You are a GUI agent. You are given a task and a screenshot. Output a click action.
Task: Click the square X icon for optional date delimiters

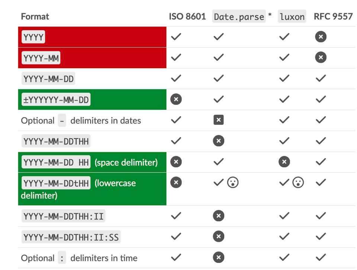pyautogui.click(x=219, y=120)
